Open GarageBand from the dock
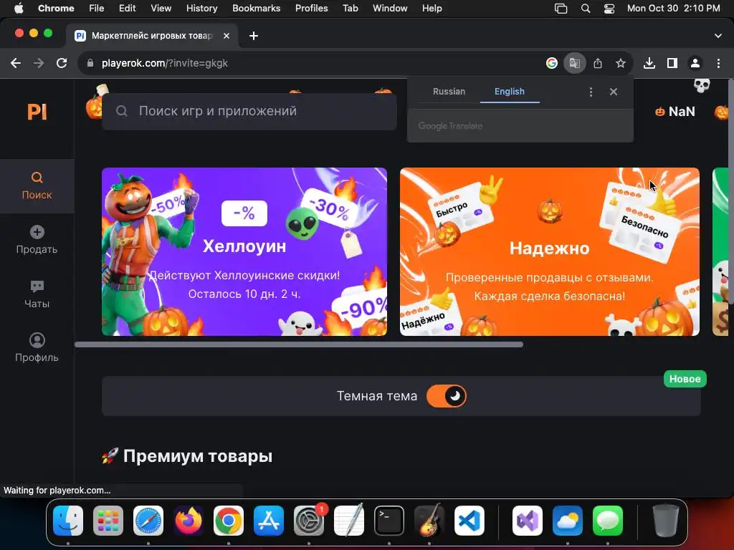The image size is (734, 550). pyautogui.click(x=429, y=521)
